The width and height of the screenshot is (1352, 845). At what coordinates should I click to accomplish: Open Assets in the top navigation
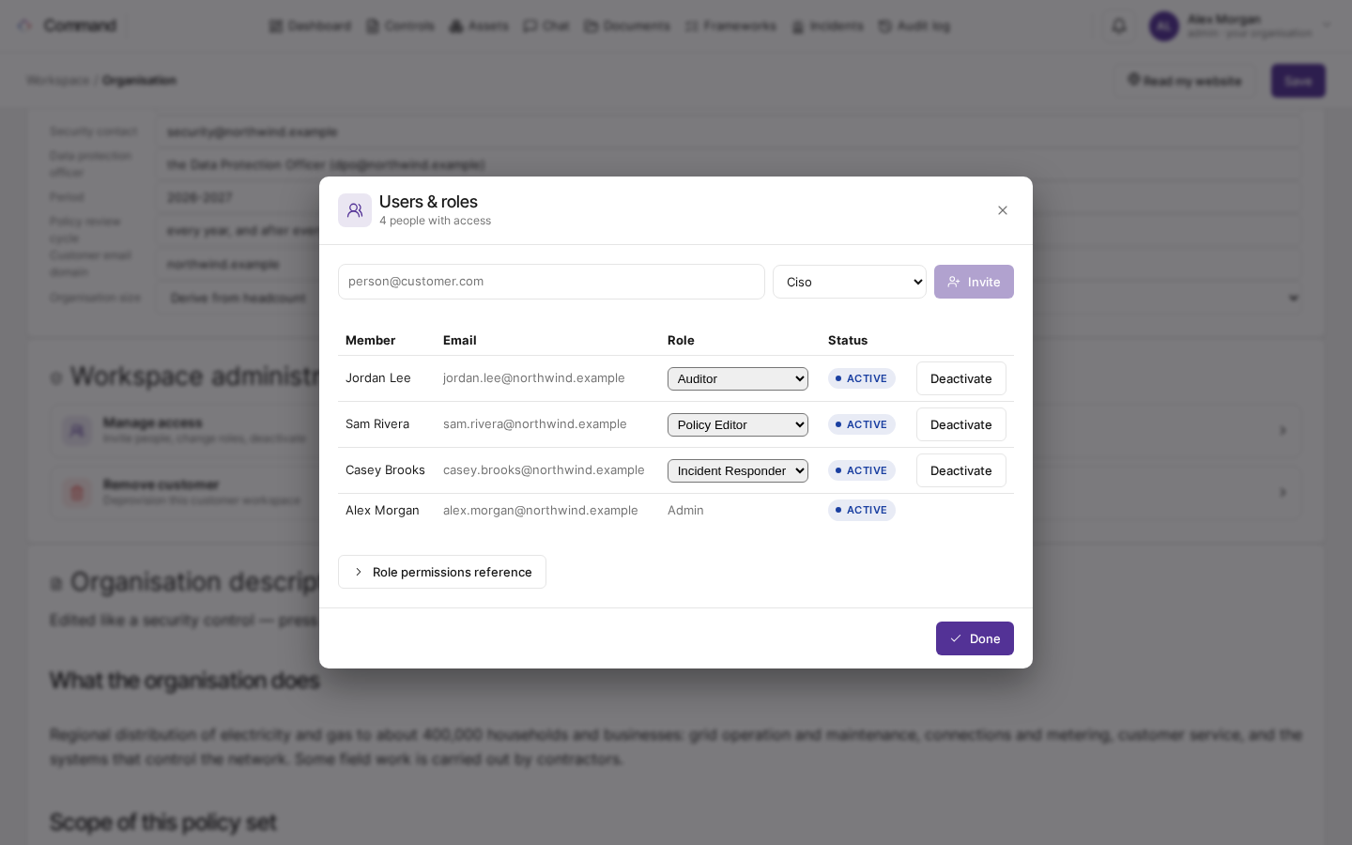click(479, 25)
